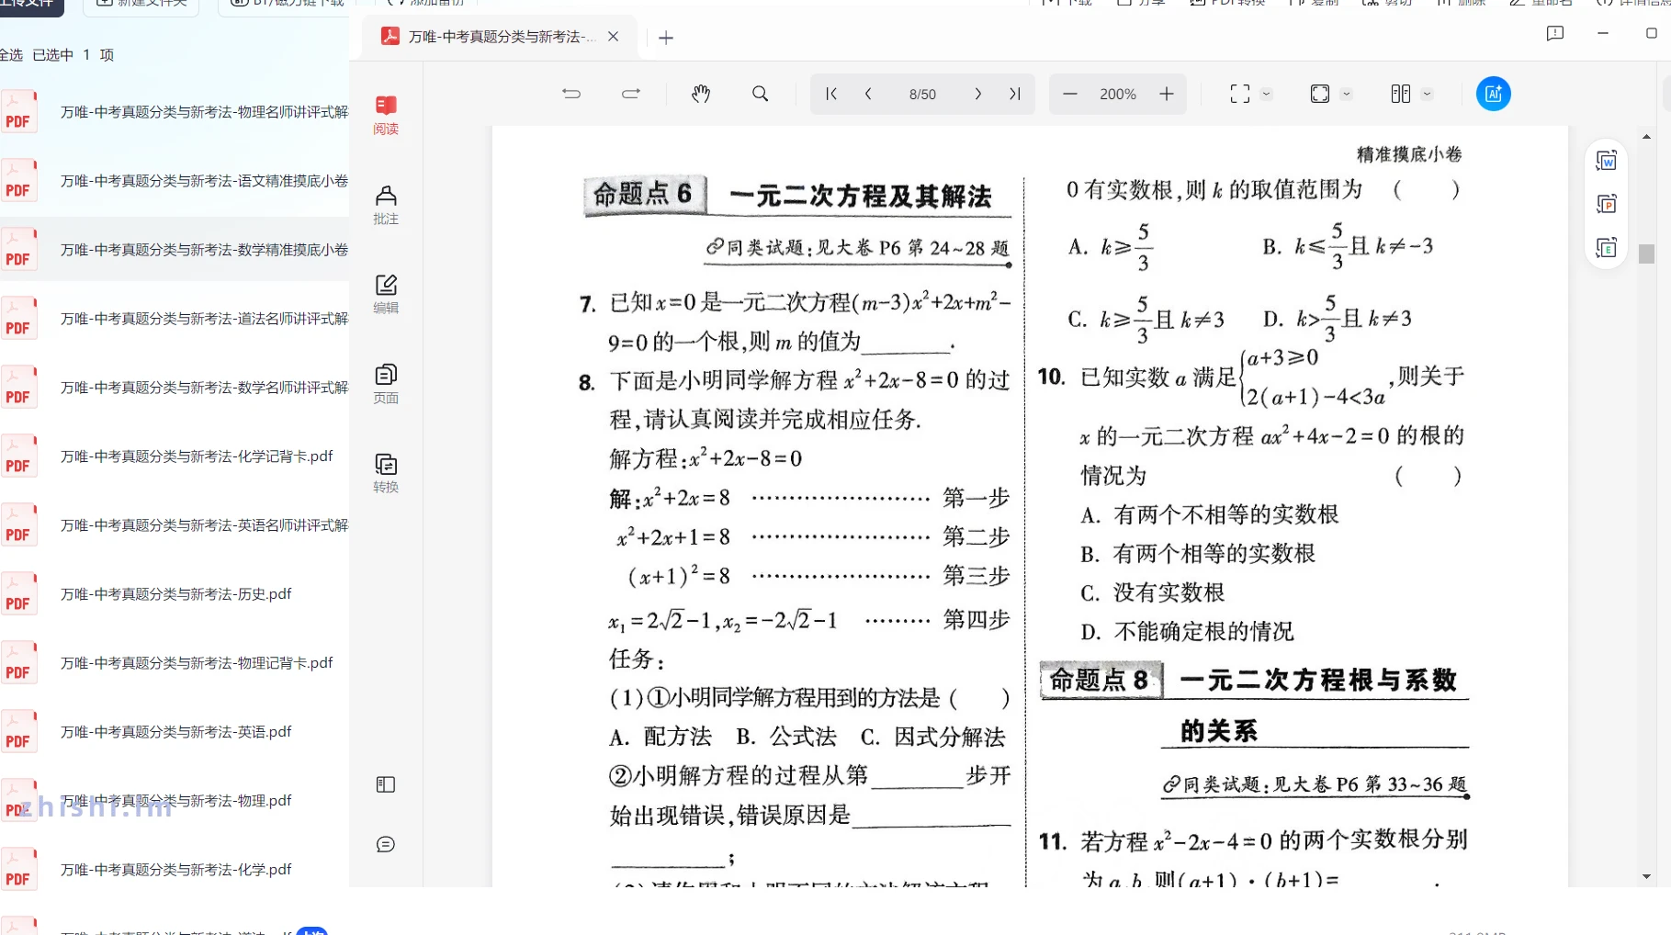
Task: Click the 8/50 page number field
Action: (x=922, y=95)
